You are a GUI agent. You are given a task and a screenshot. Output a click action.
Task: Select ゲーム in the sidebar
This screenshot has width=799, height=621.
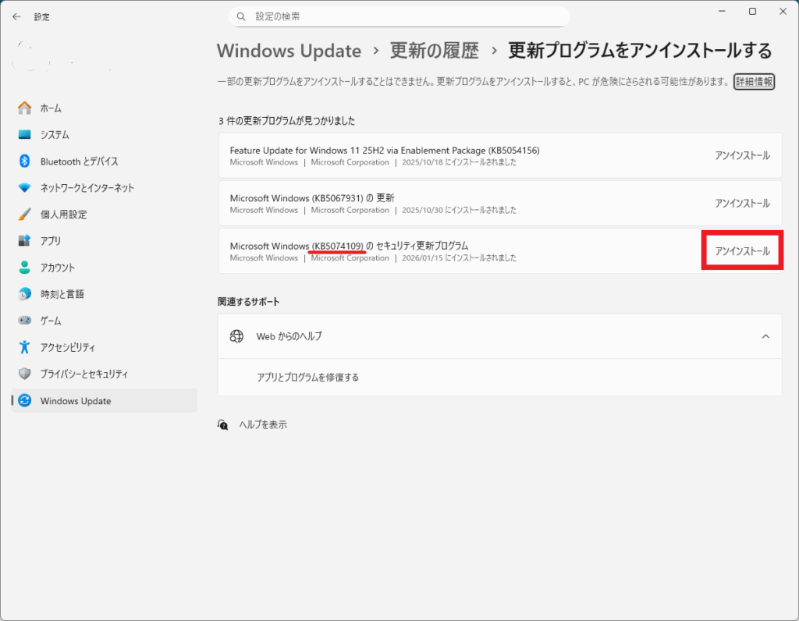(51, 321)
